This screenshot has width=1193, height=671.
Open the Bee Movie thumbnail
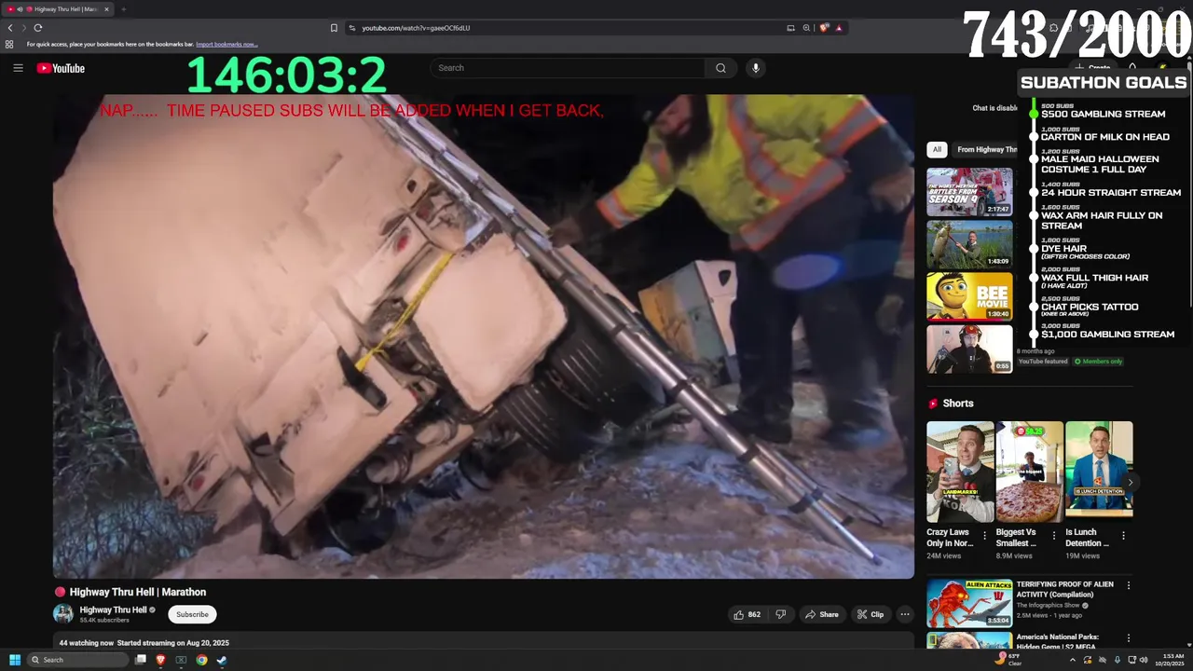pos(969,296)
